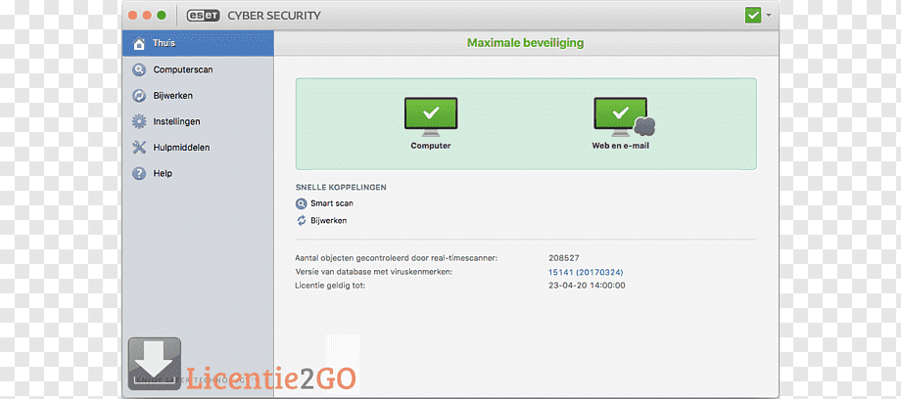This screenshot has height=399, width=901.
Task: Click the refresh icon beside sidebar Bijwerken
Action: point(138,96)
